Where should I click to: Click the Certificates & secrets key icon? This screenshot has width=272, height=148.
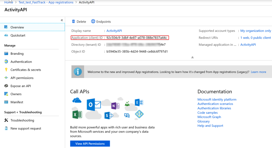click(6, 69)
